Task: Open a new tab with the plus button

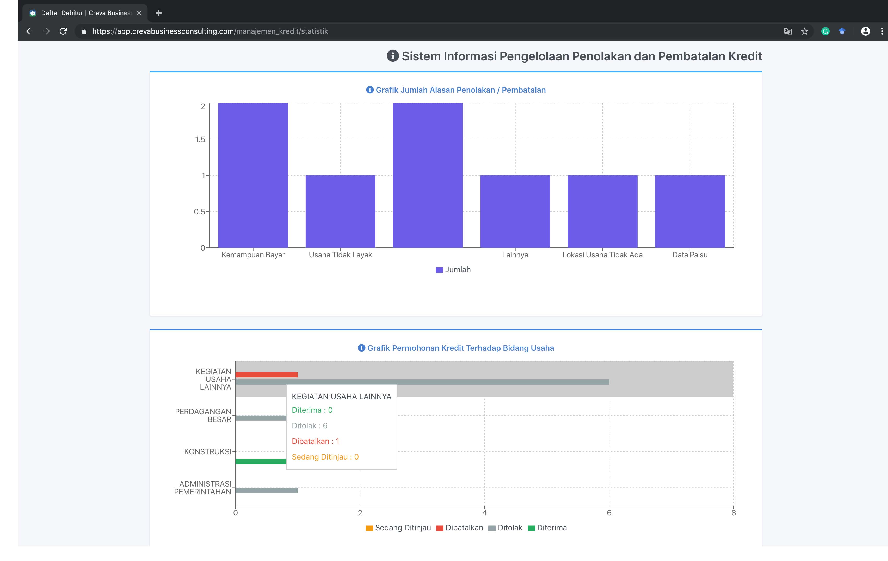Action: point(159,13)
